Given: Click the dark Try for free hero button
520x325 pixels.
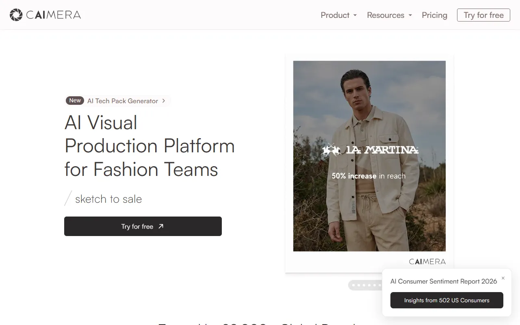Looking at the screenshot, I should click(x=143, y=226).
